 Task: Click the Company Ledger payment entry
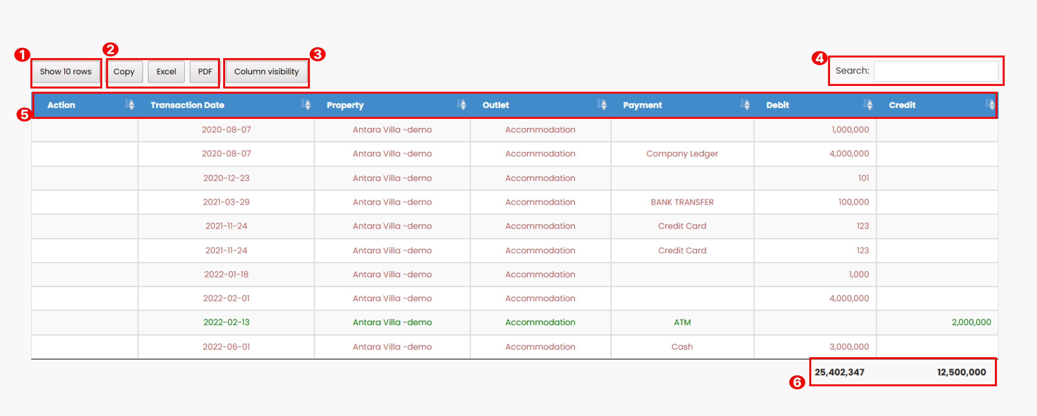pyautogui.click(x=682, y=153)
